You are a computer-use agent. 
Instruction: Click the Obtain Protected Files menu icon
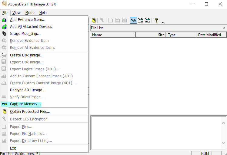click(x=5, y=112)
